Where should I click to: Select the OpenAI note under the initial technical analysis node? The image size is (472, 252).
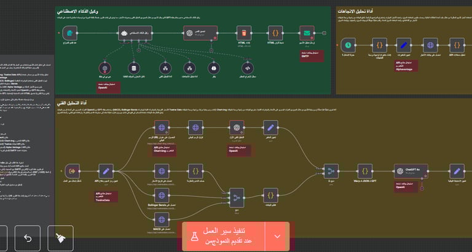point(238,151)
